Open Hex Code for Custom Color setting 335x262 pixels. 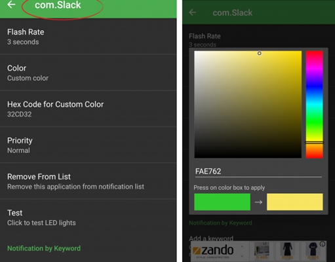[x=88, y=109]
